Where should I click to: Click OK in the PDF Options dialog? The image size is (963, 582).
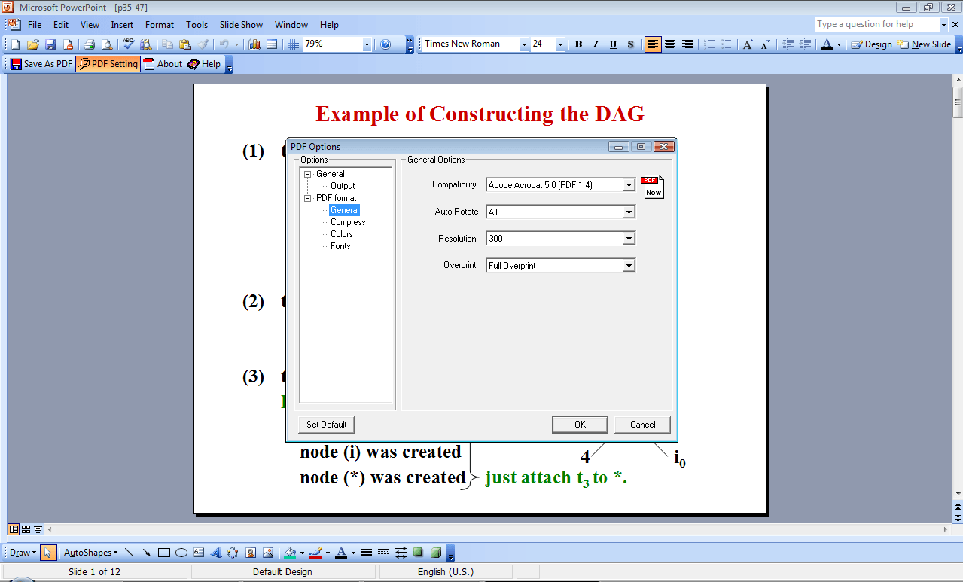point(580,425)
